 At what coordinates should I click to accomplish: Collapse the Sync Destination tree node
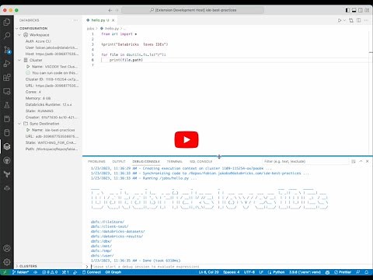point(19,124)
